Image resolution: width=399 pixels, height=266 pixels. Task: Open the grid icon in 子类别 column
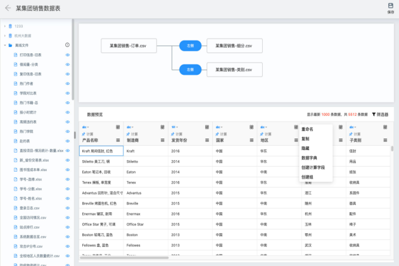(385, 127)
